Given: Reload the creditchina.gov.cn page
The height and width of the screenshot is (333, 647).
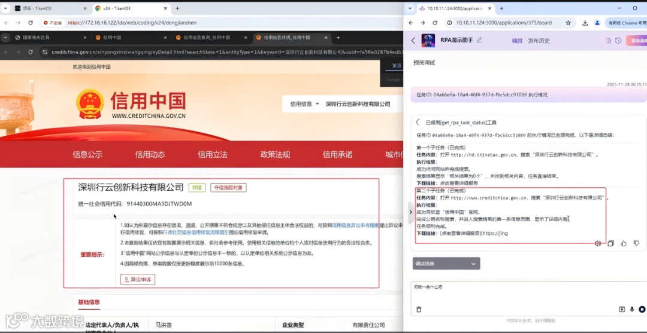Looking at the screenshot, I should (30, 52).
